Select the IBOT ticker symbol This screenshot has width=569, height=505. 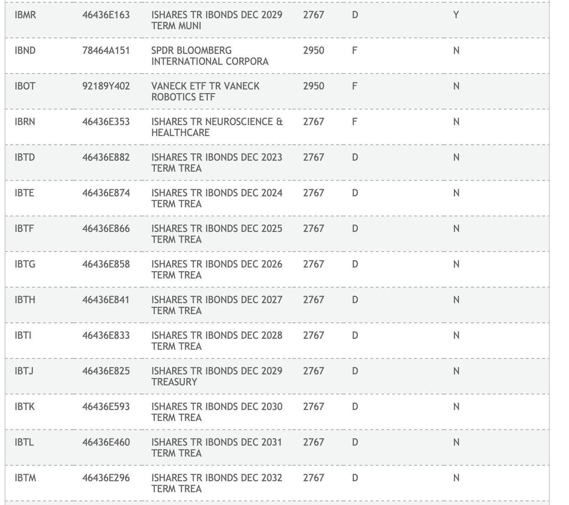click(x=25, y=86)
